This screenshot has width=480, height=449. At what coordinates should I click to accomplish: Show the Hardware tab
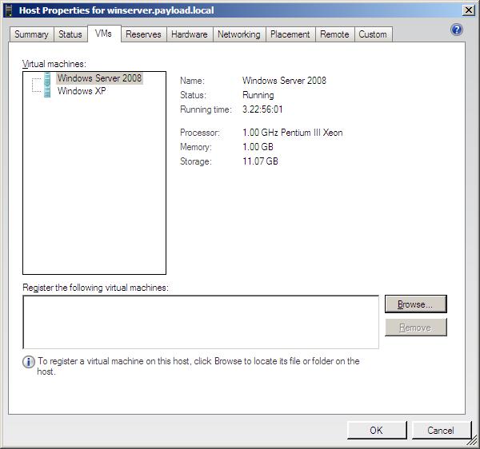click(x=190, y=34)
